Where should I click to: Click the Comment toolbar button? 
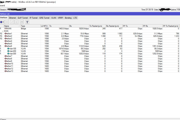click(22, 22)
